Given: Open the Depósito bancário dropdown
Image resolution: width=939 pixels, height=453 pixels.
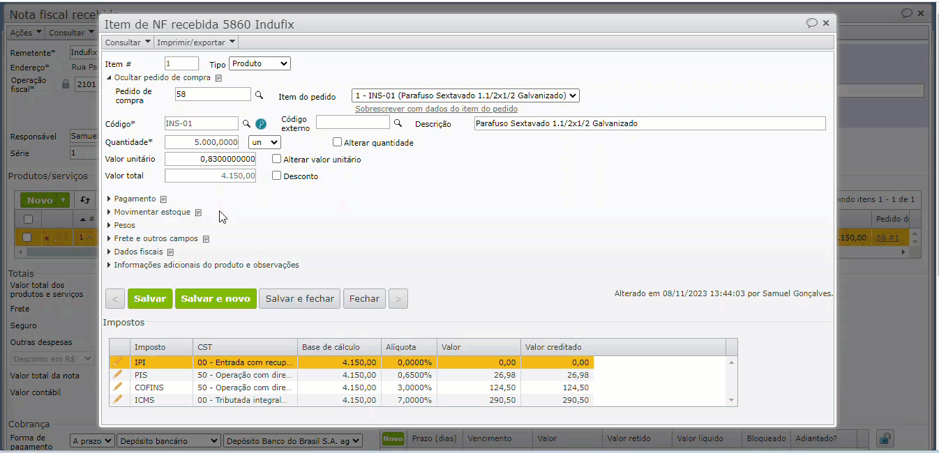Looking at the screenshot, I should coord(168,440).
